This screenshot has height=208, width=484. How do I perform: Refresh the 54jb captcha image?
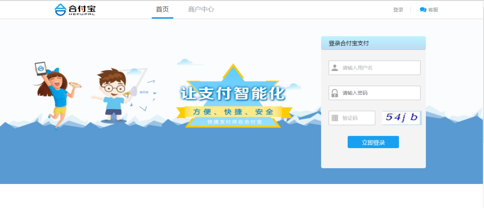pos(402,118)
